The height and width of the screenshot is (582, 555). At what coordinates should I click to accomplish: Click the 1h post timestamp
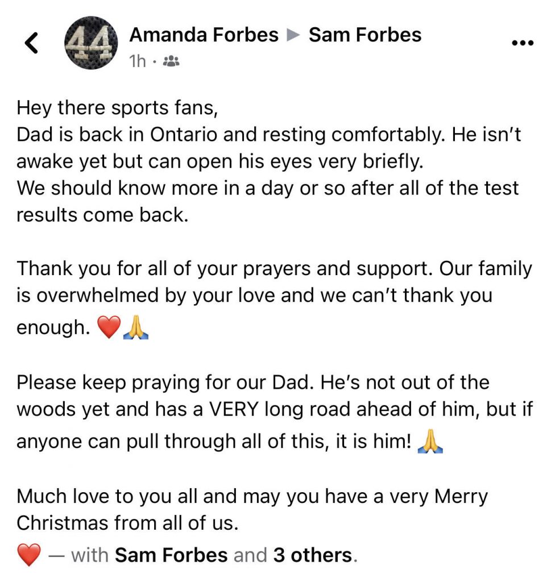point(138,61)
